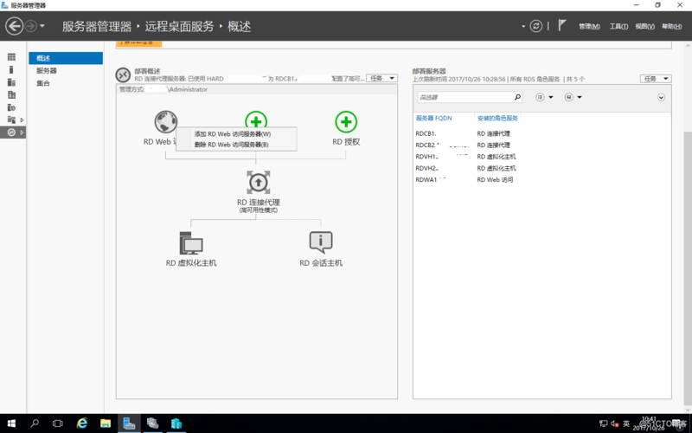The image size is (692, 433).
Task: Click the RD 连接代理 broker icon
Action: pos(258,182)
